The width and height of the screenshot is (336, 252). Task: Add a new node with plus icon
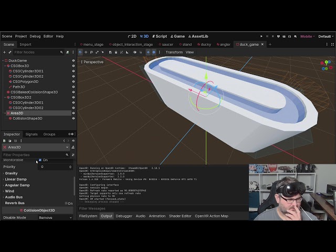(4, 52)
